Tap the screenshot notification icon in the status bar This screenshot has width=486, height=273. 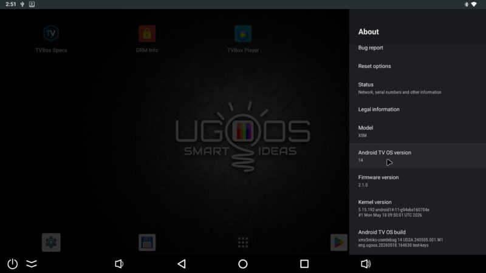click(32, 4)
